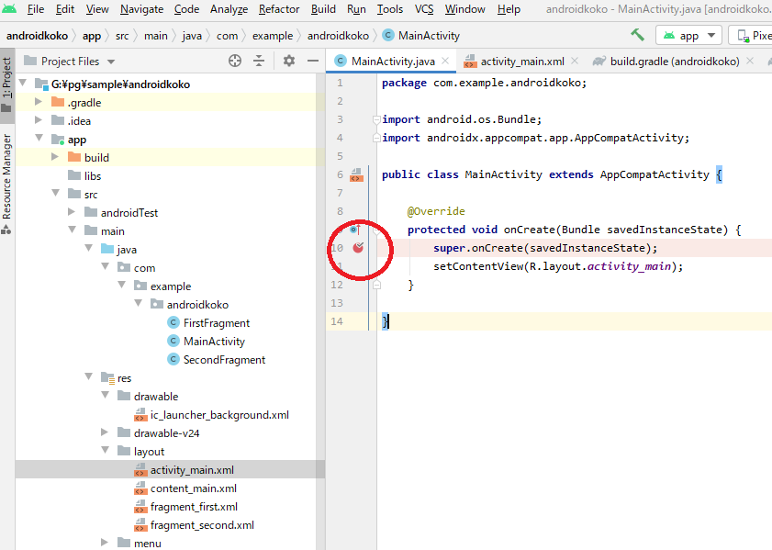
Task: Click line number 14 in the editor gutter
Action: [x=337, y=321]
